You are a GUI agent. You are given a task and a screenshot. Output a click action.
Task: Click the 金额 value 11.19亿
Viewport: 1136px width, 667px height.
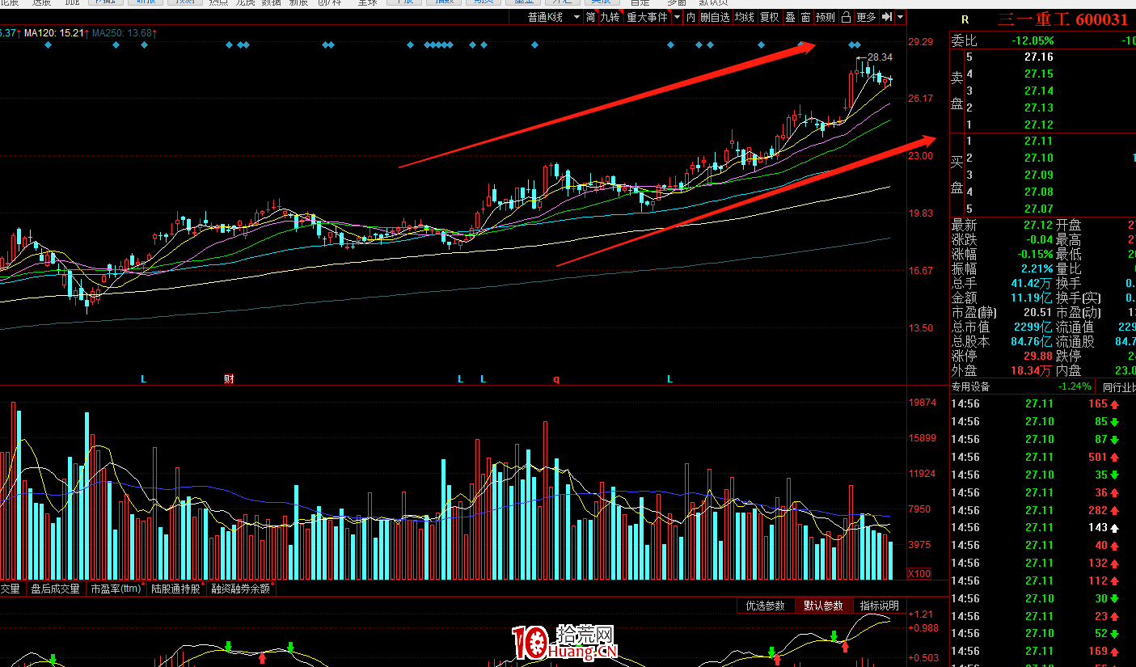(x=1033, y=298)
